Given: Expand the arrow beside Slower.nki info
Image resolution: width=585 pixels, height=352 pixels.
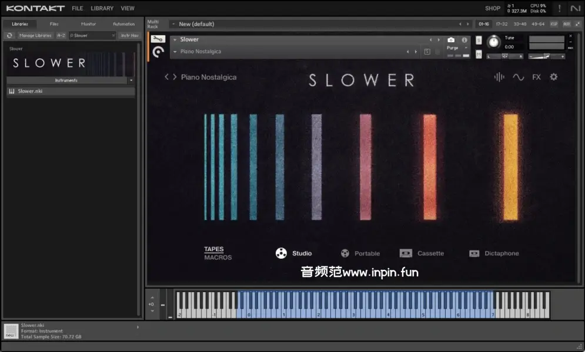Looking at the screenshot, I should (138, 327).
